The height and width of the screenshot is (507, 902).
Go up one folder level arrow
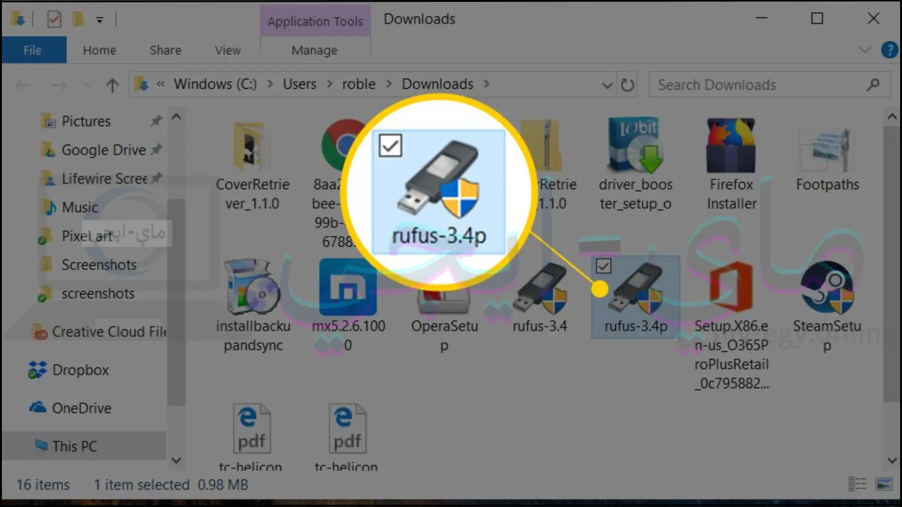point(112,85)
